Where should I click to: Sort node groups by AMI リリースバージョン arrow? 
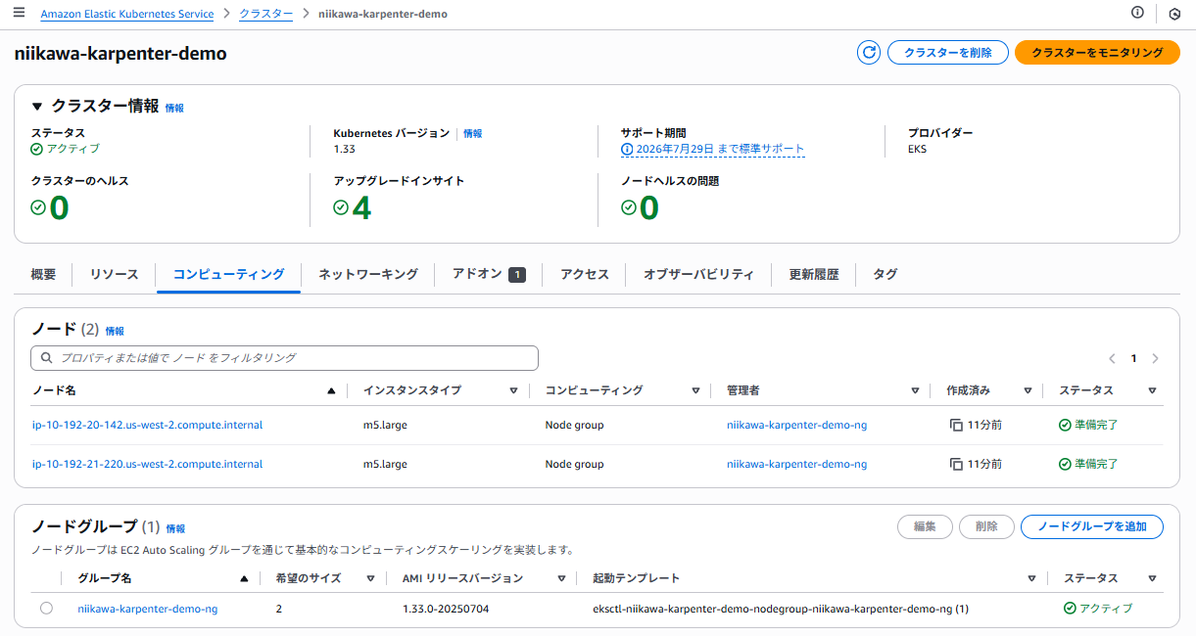(x=561, y=578)
